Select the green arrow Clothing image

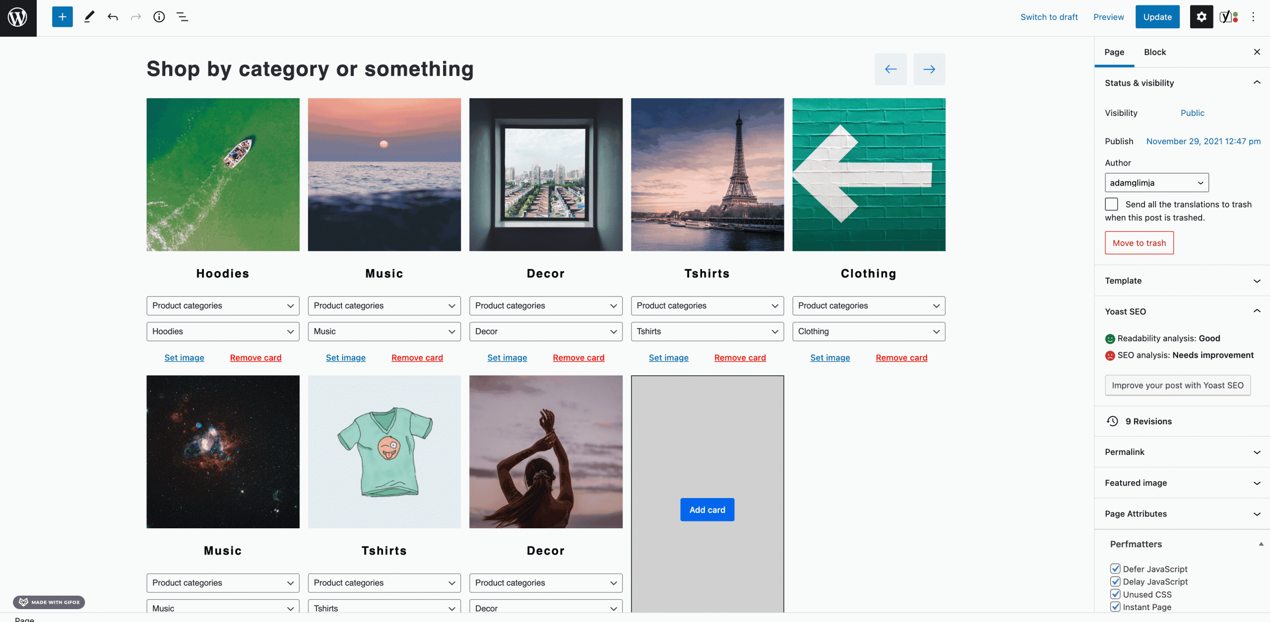tap(869, 174)
